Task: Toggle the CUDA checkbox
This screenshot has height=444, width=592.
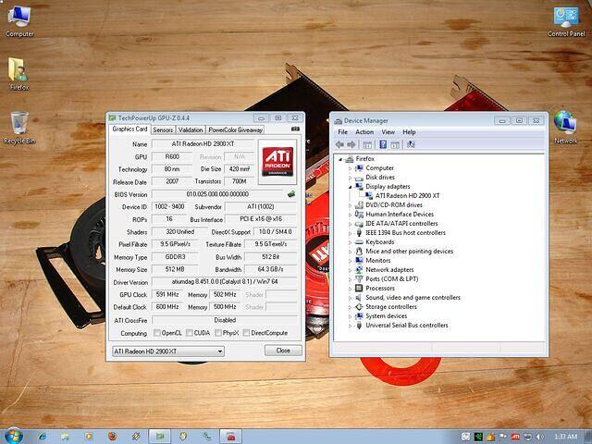Action: (190, 333)
